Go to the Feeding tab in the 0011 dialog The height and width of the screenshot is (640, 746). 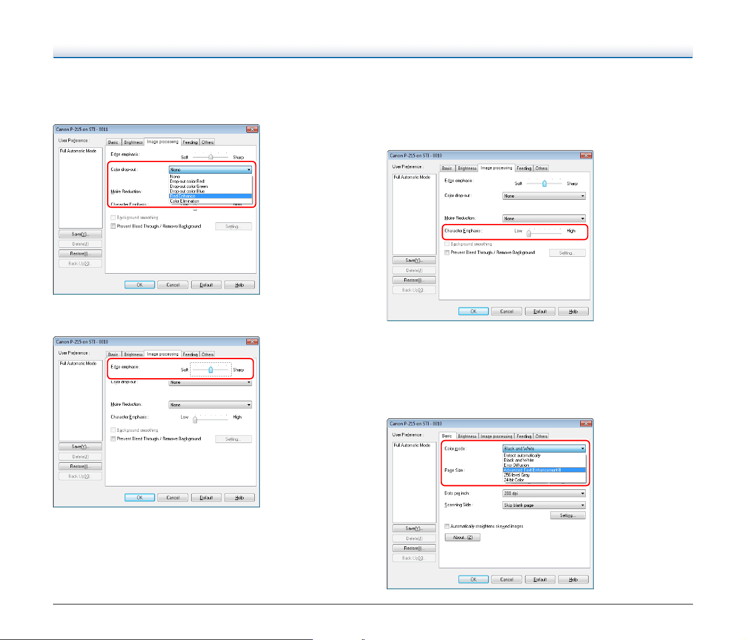190,142
